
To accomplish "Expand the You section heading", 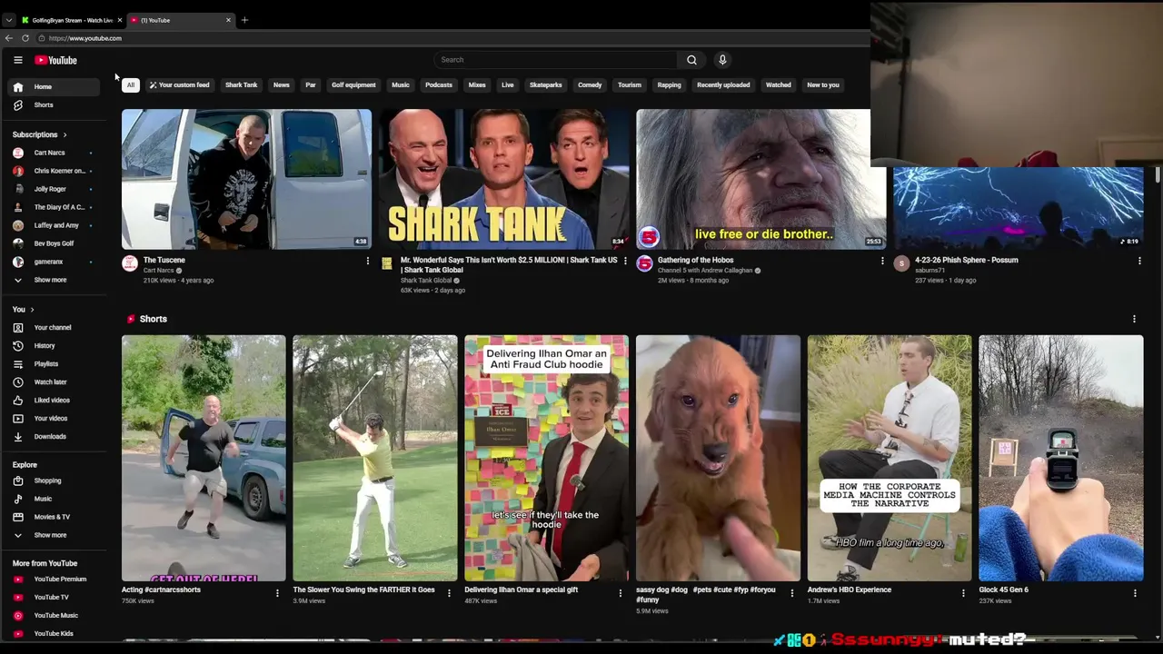I will [24, 309].
